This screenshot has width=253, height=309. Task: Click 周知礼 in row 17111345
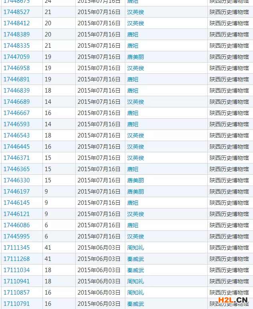(135, 248)
